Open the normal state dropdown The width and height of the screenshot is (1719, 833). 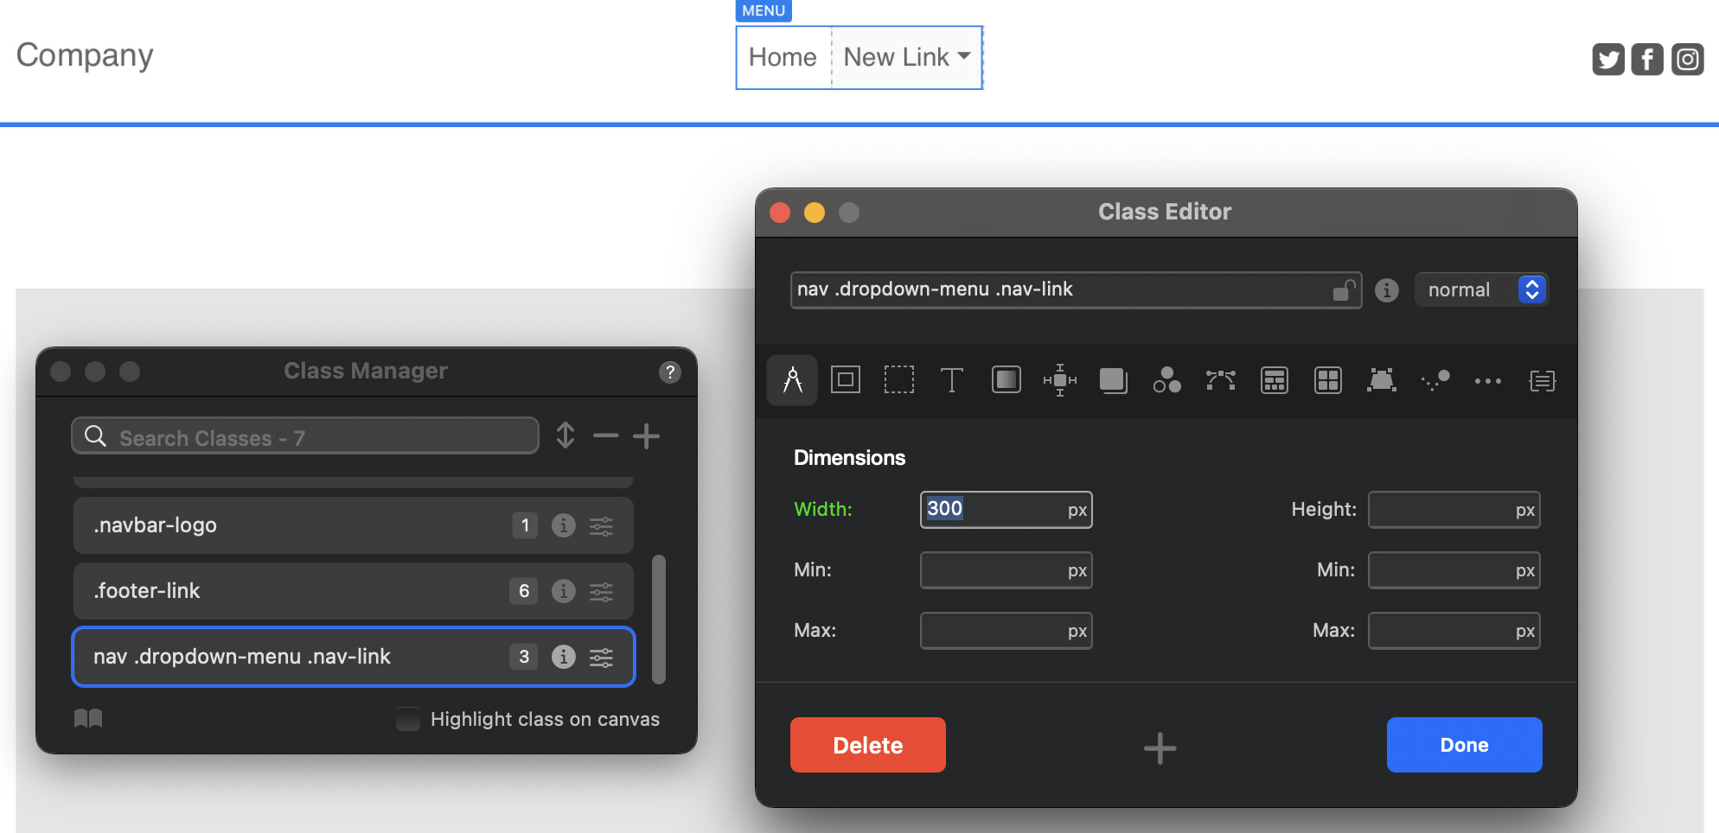1480,290
